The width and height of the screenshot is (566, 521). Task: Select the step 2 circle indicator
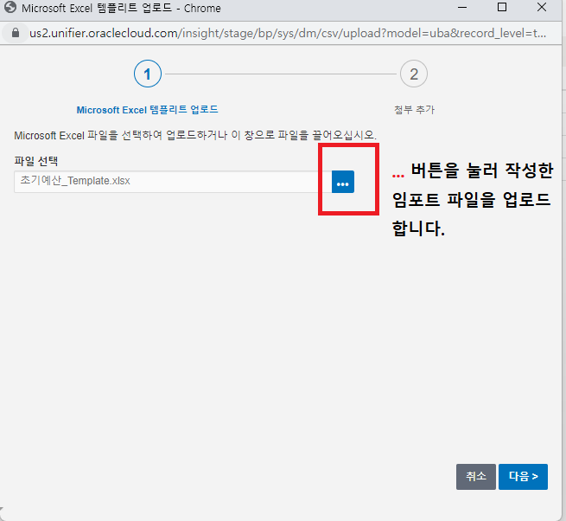tap(414, 74)
